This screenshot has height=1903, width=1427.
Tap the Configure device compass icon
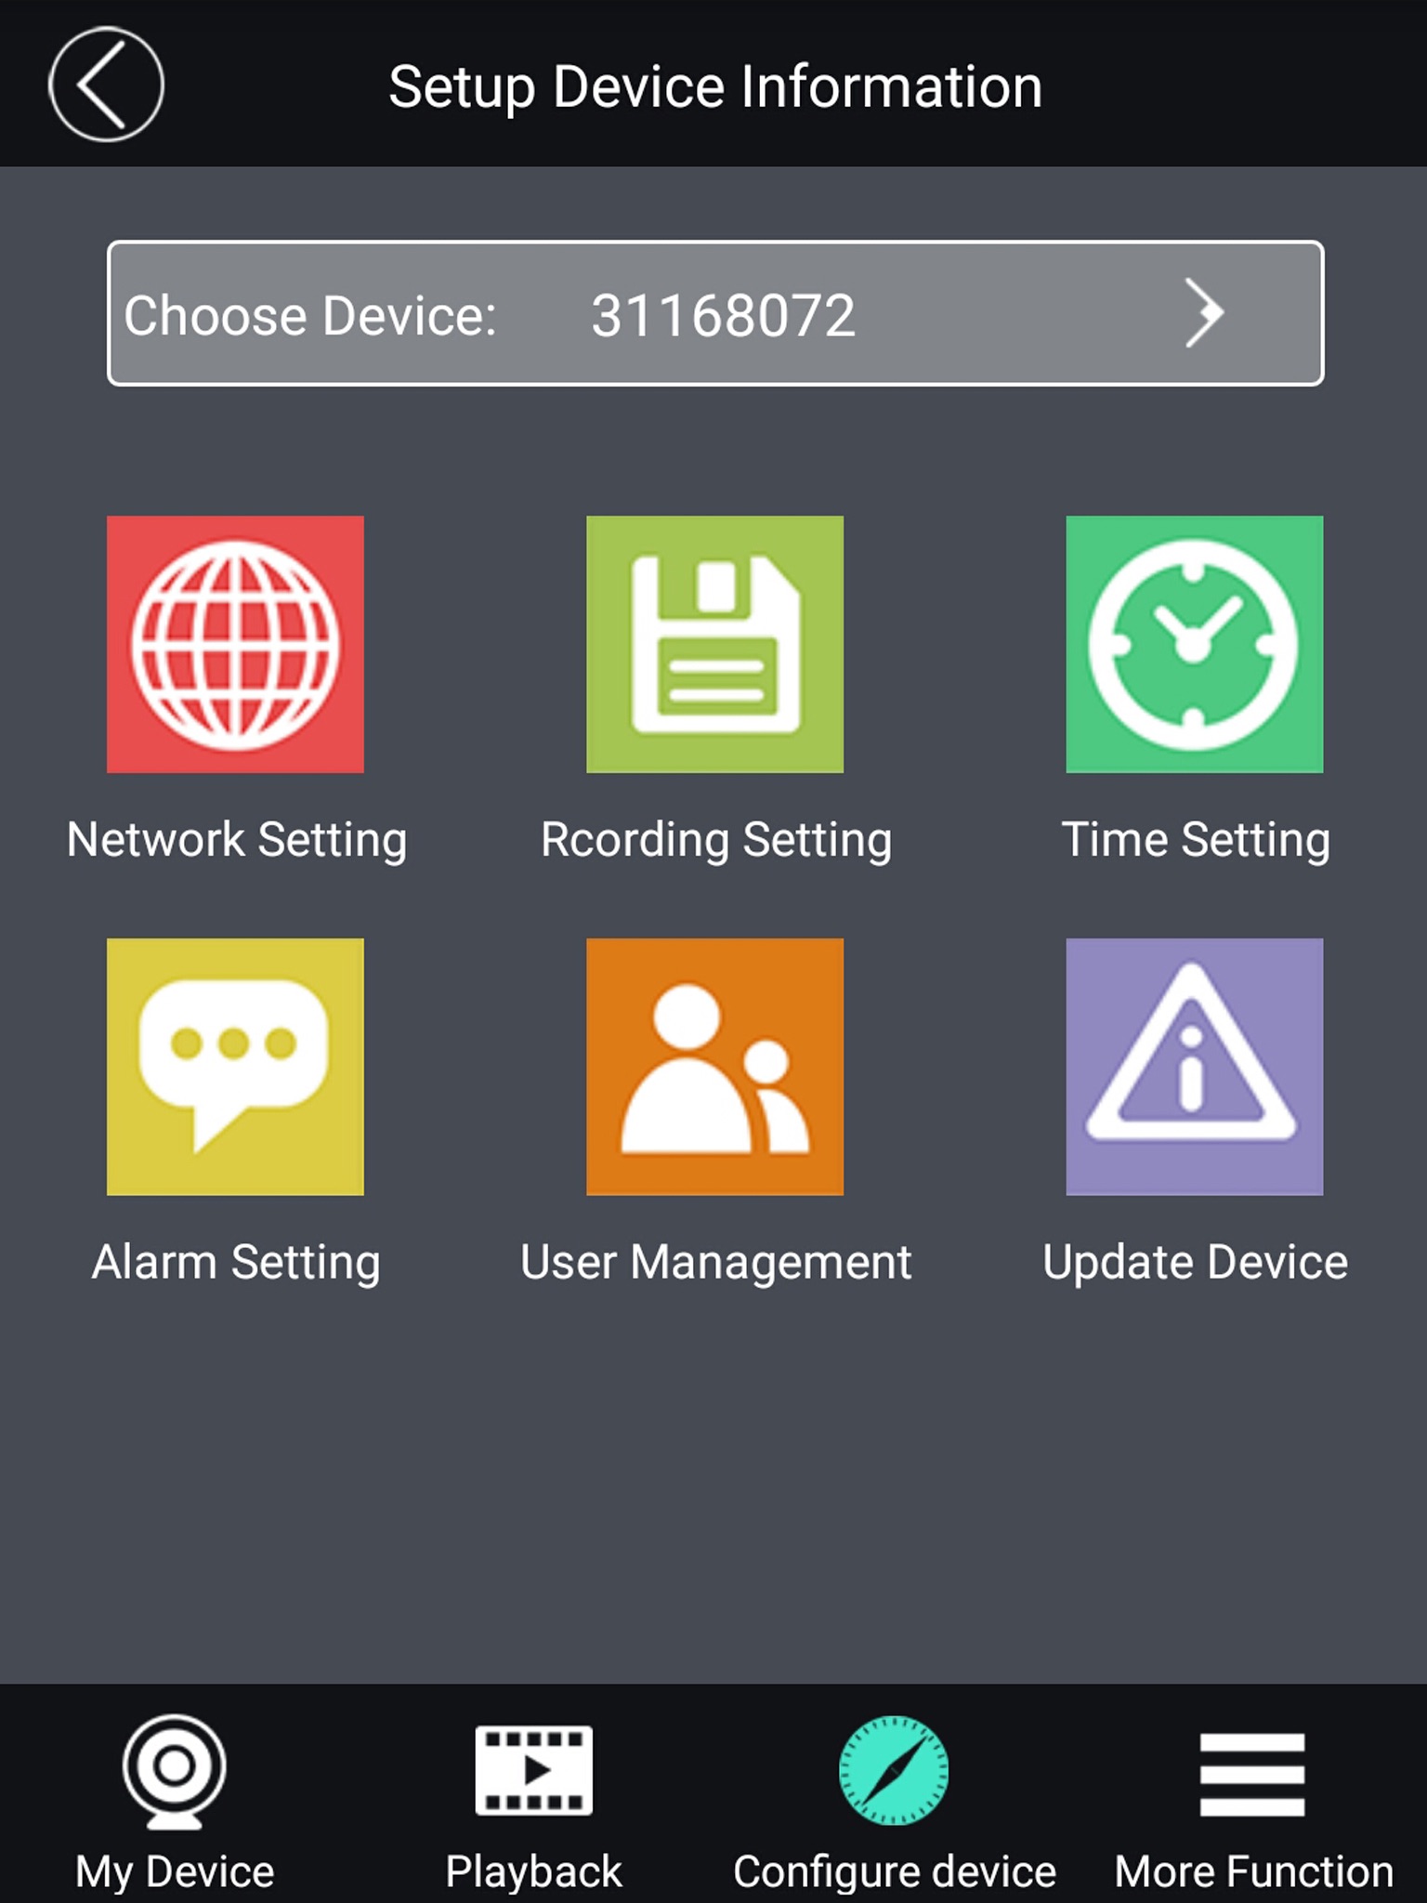coord(894,1770)
